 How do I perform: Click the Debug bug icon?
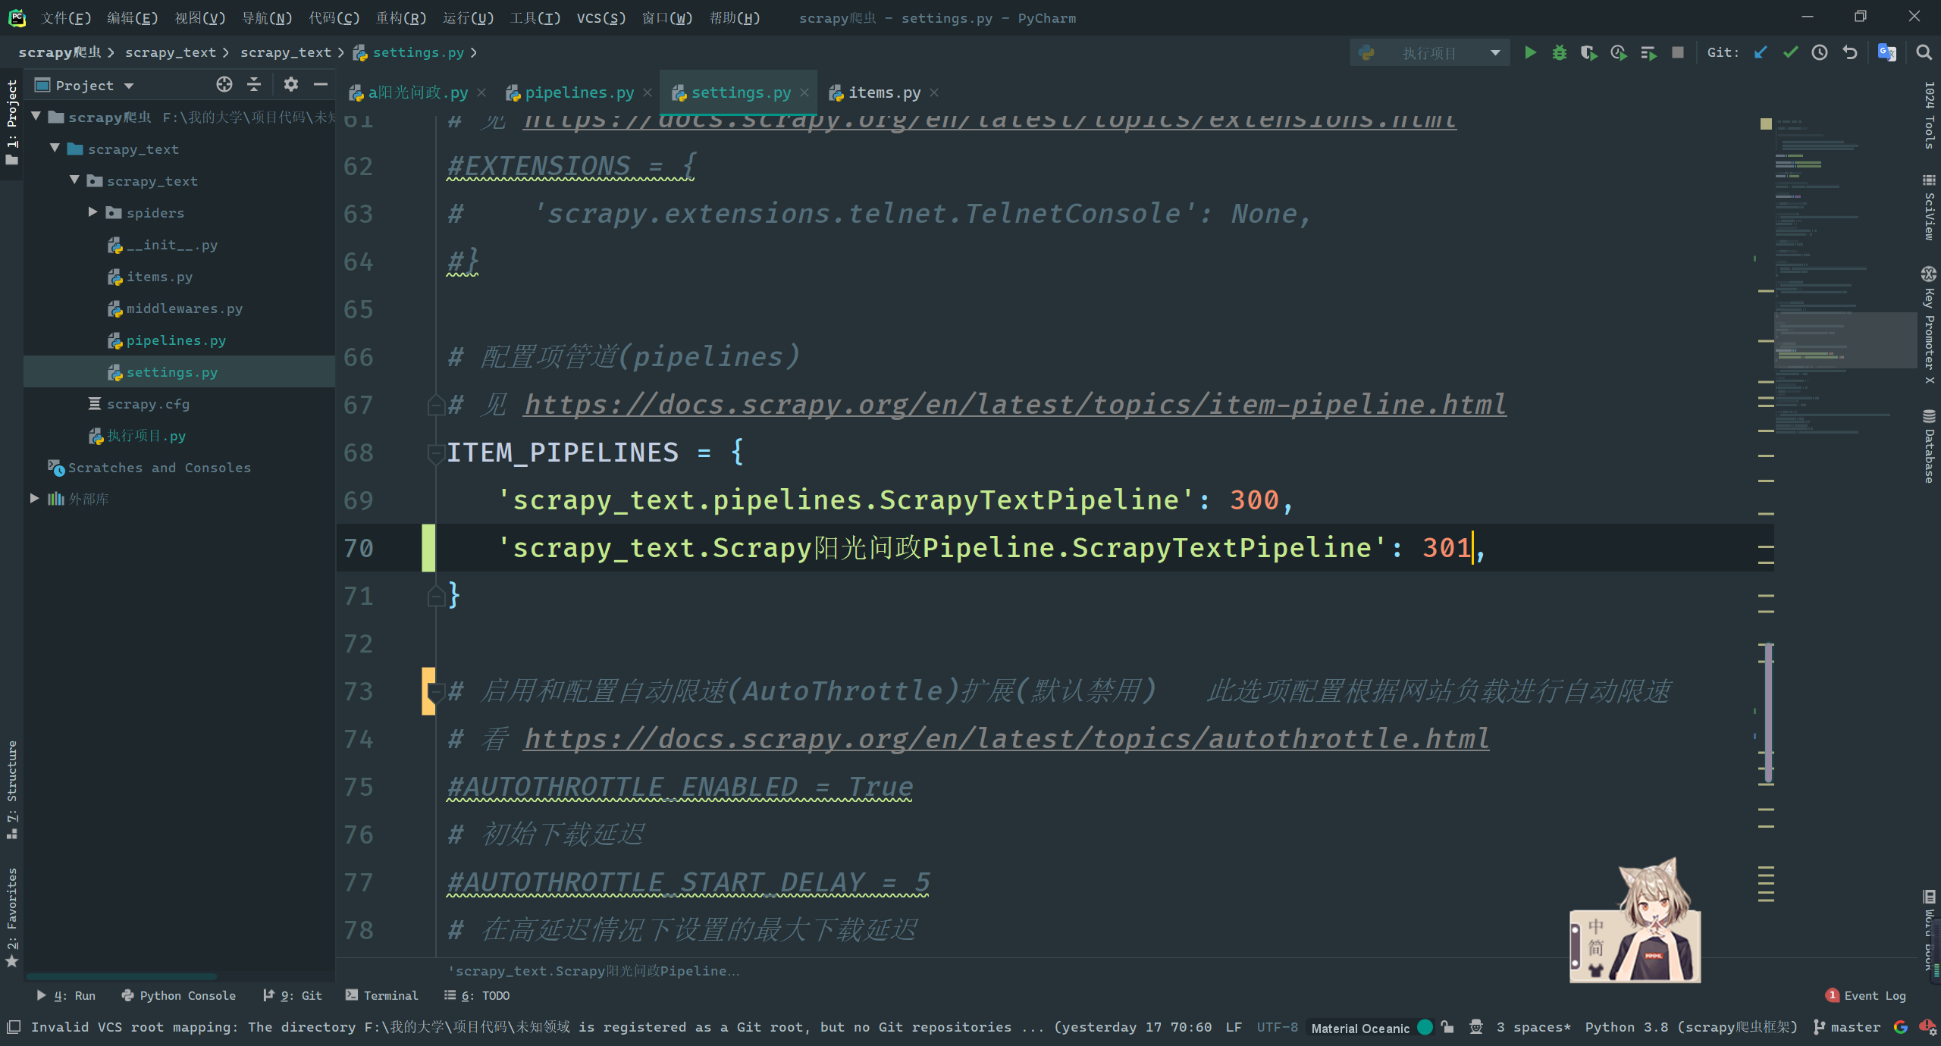click(1559, 52)
